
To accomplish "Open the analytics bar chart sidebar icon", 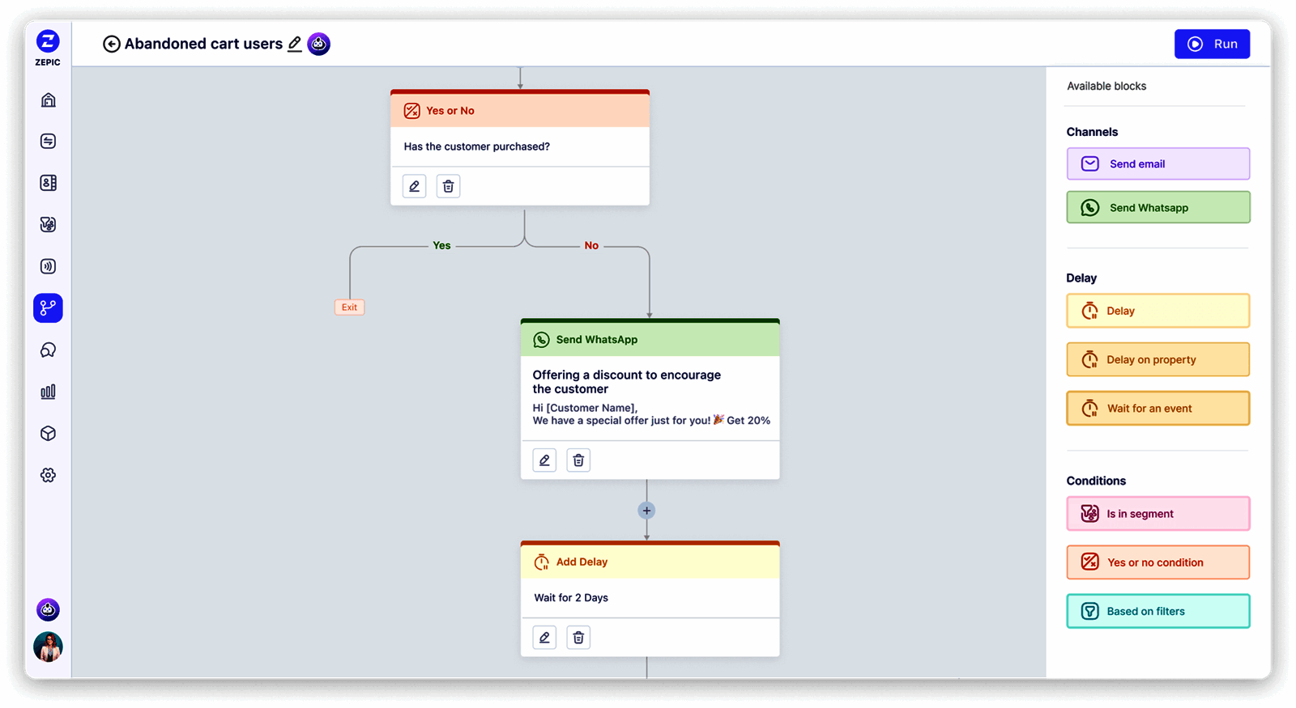I will tap(49, 392).
